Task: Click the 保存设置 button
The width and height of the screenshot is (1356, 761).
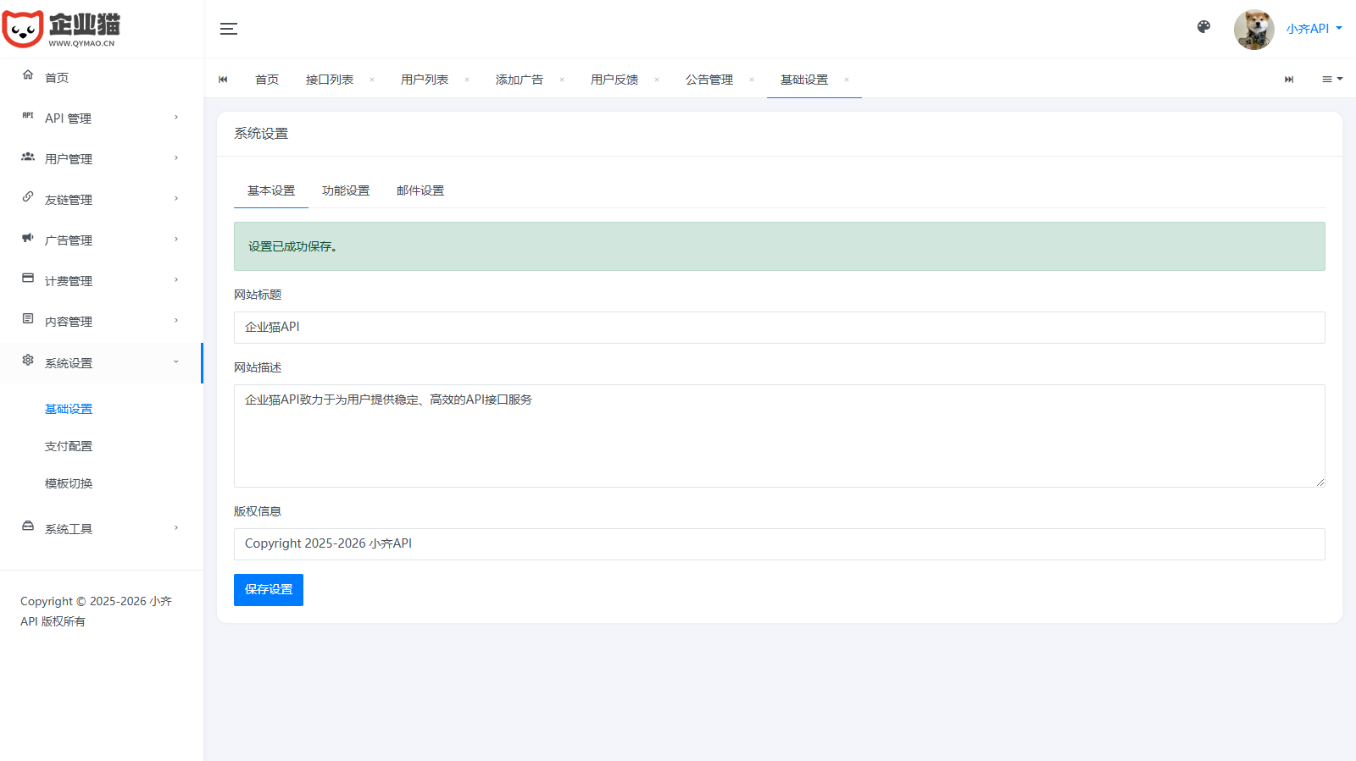Action: [x=269, y=590]
